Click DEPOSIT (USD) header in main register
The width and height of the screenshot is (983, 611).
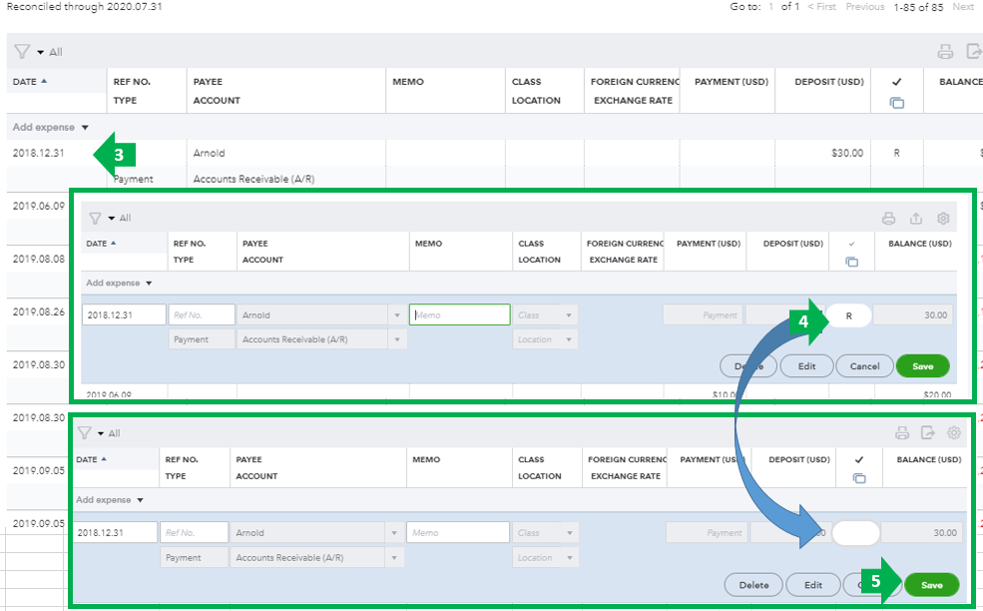(828, 82)
